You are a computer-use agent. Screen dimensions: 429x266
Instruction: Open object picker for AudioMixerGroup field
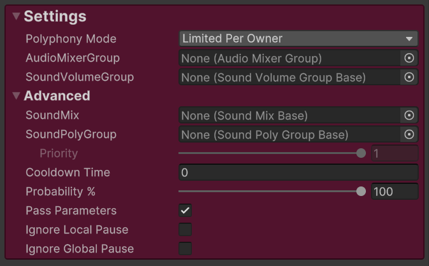[x=409, y=58]
